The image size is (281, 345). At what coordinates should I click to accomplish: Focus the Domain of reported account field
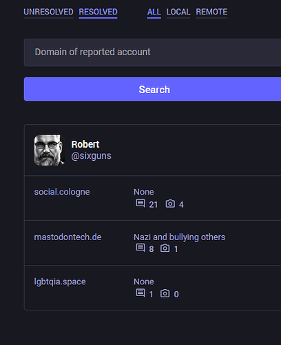click(x=152, y=52)
